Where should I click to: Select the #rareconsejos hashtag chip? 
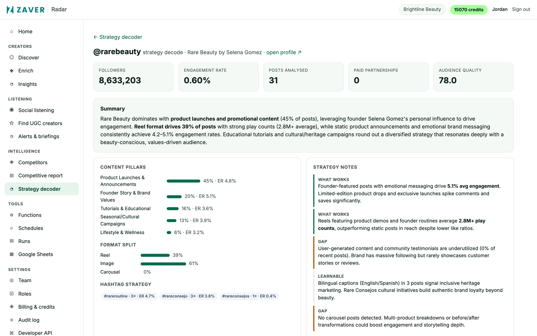249,296
